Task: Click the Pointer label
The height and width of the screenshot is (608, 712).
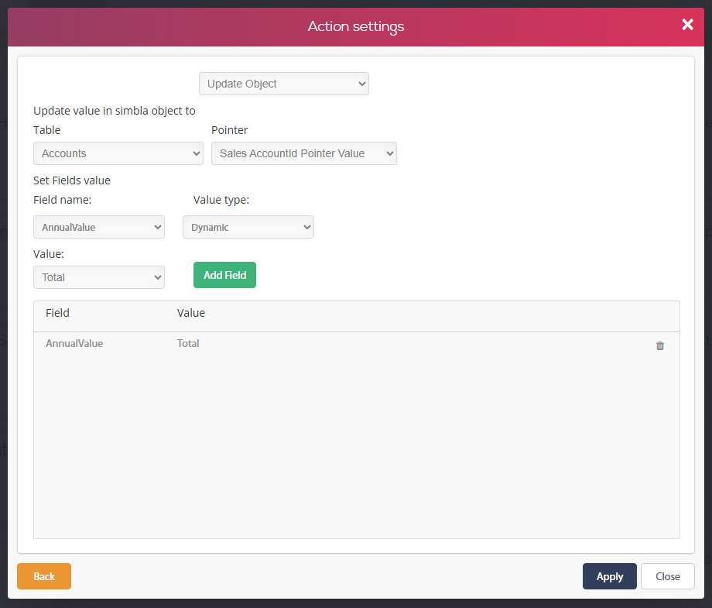Action: pyautogui.click(x=230, y=130)
